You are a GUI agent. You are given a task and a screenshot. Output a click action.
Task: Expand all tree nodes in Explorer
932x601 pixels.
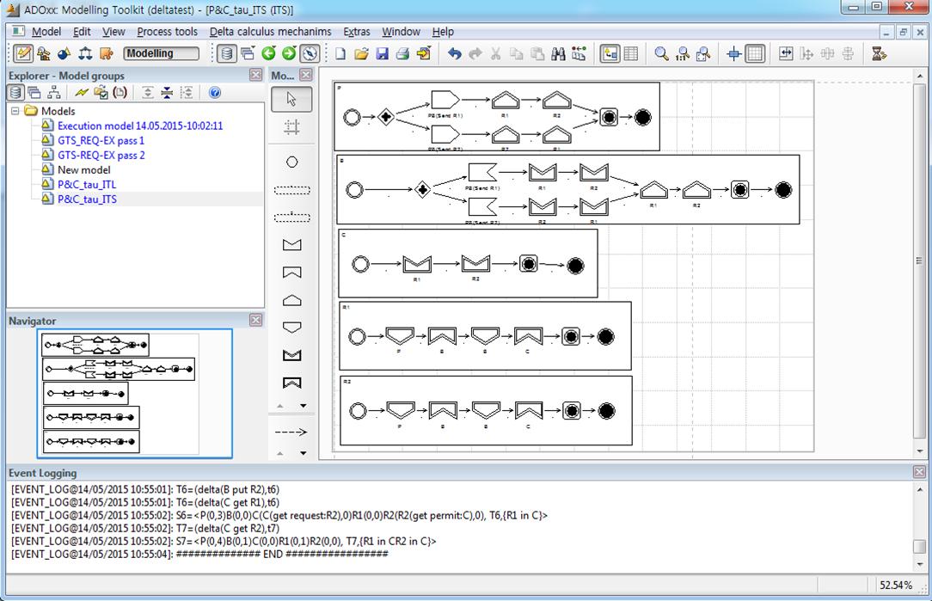point(147,92)
